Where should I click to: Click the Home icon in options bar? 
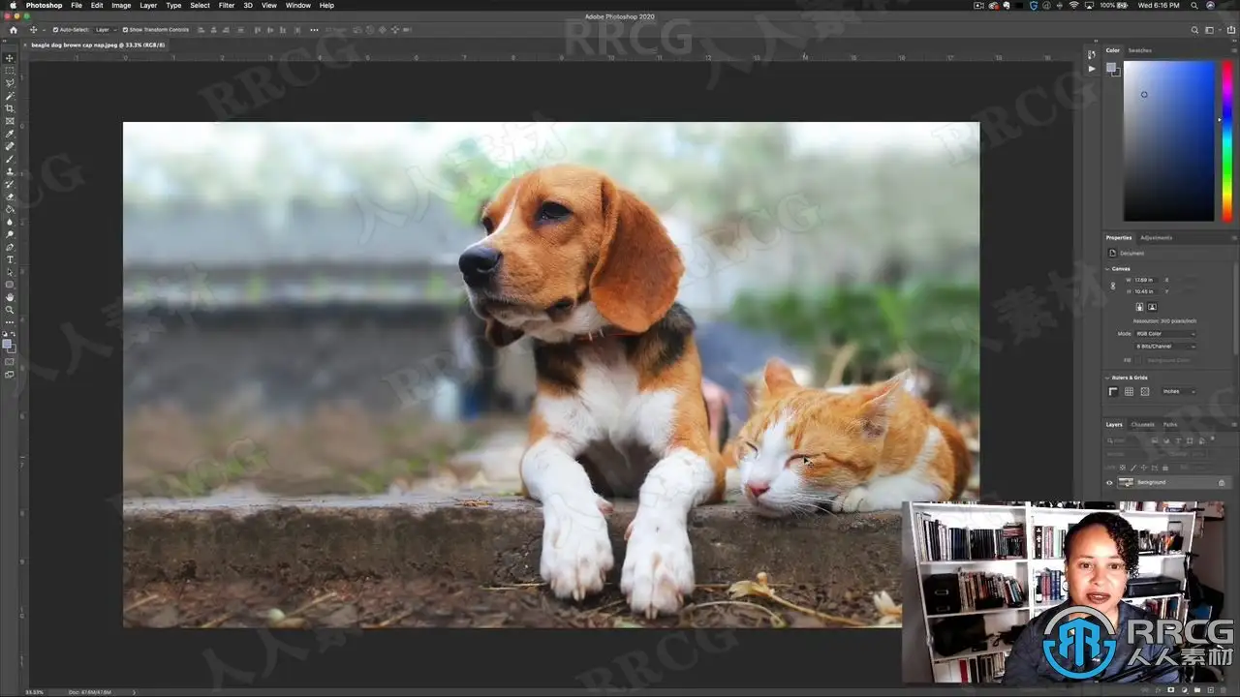tap(13, 30)
